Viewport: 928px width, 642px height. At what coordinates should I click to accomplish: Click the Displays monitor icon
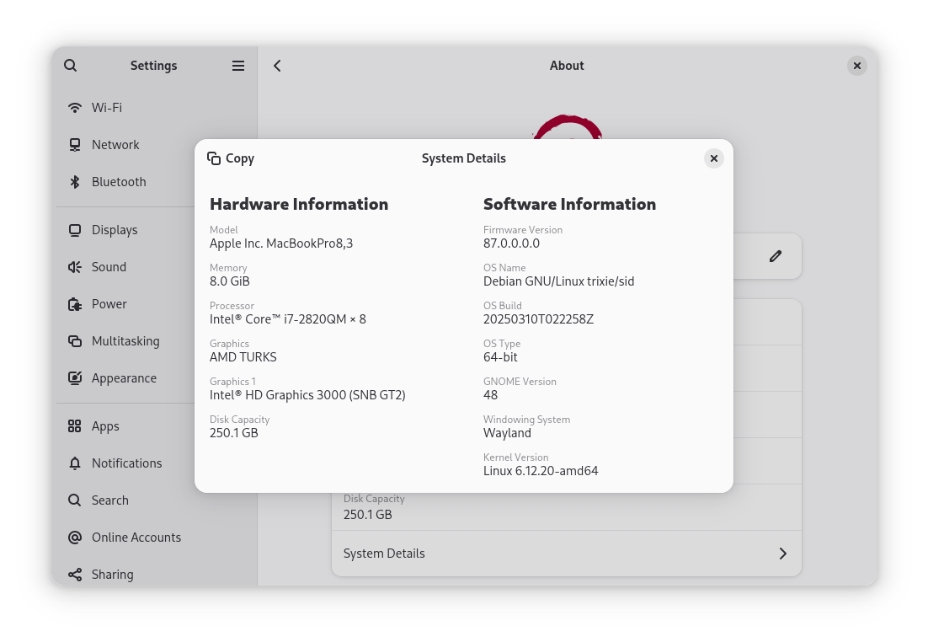(75, 230)
